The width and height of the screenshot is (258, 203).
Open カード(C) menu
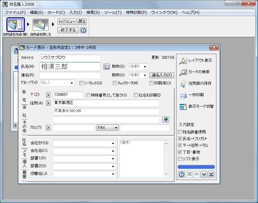(x=56, y=12)
